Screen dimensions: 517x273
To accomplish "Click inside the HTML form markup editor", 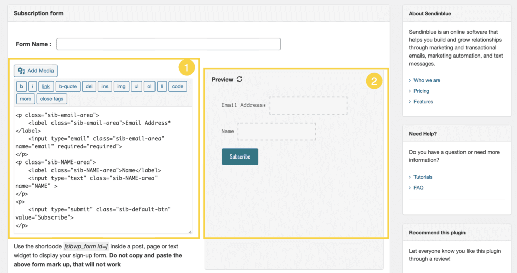I will pyautogui.click(x=103, y=170).
